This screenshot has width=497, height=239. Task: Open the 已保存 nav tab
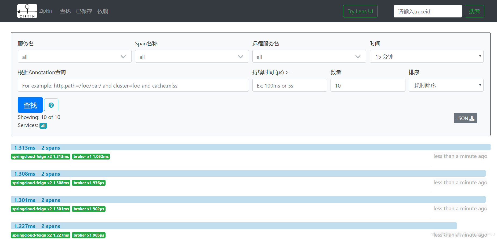pos(84,11)
